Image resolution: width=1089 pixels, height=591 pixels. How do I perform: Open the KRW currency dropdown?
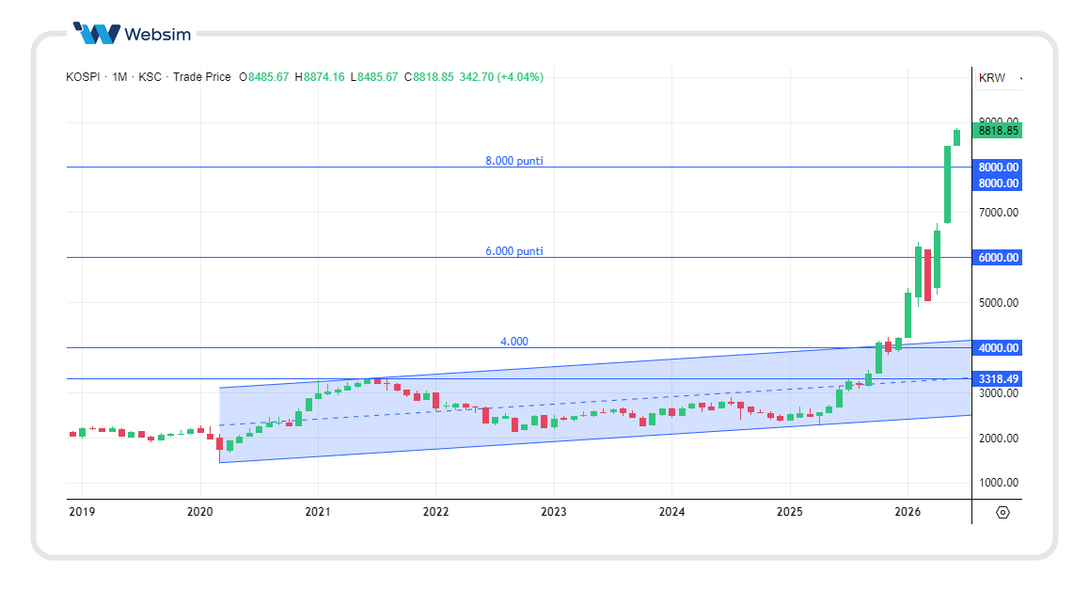pos(999,78)
